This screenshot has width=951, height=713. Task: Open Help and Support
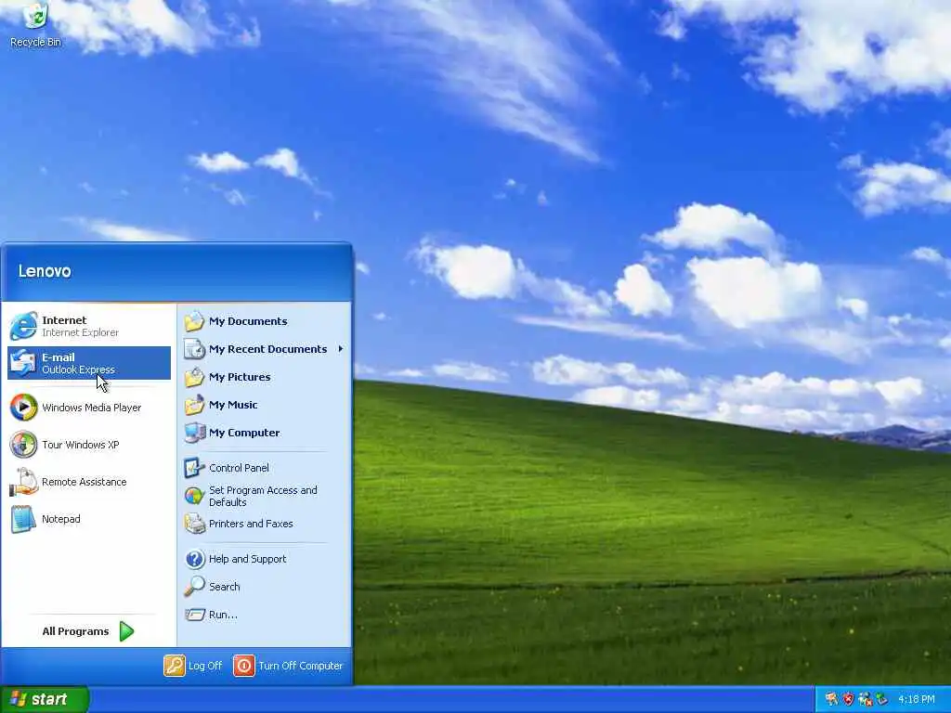coord(264,559)
